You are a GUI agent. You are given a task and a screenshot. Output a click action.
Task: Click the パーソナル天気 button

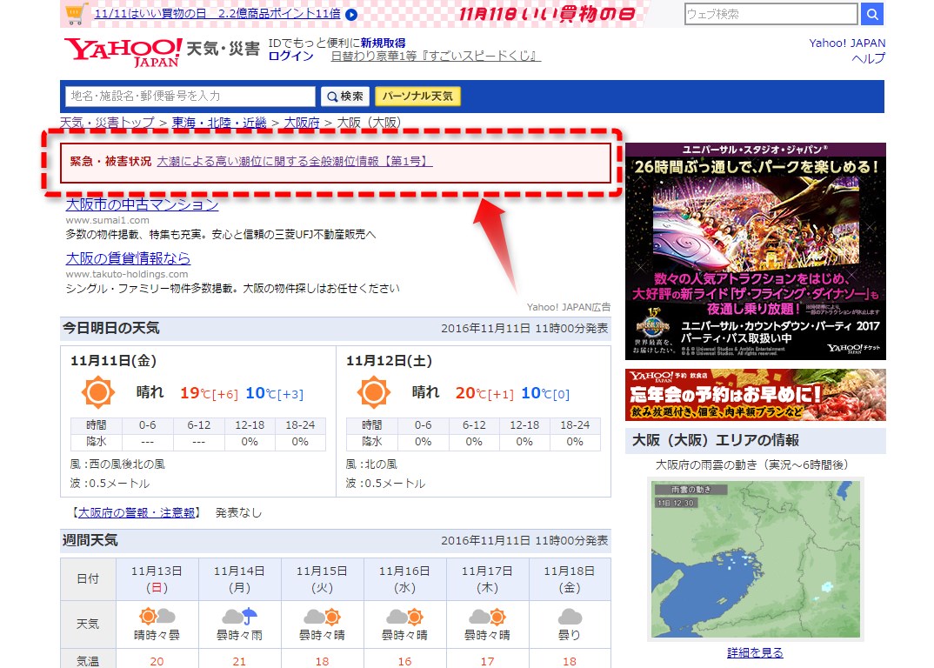coord(417,96)
